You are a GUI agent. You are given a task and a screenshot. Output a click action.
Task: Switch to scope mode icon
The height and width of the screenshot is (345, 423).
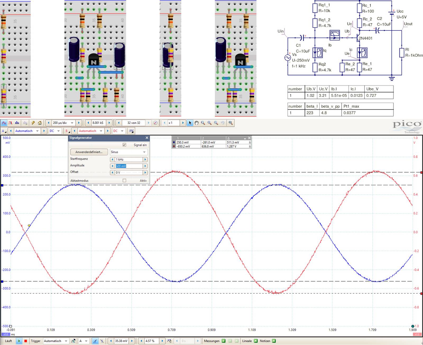(x=4, y=123)
